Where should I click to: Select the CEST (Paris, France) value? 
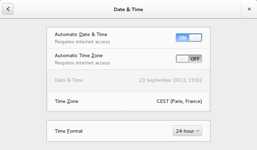[x=179, y=101]
